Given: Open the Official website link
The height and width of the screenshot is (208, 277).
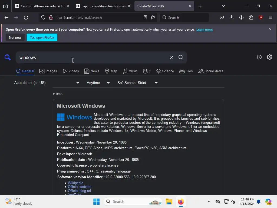Looking at the screenshot, I should (80, 187).
